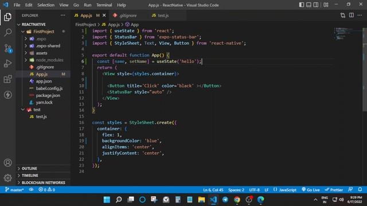The width and height of the screenshot is (367, 206).
Task: Toggle the bottom panel layout icon
Action: pyautogui.click(x=309, y=5)
